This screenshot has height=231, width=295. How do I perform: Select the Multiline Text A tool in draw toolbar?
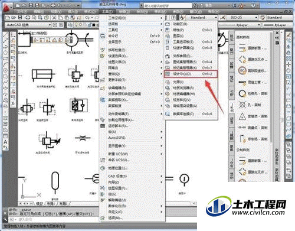click(x=5, y=142)
